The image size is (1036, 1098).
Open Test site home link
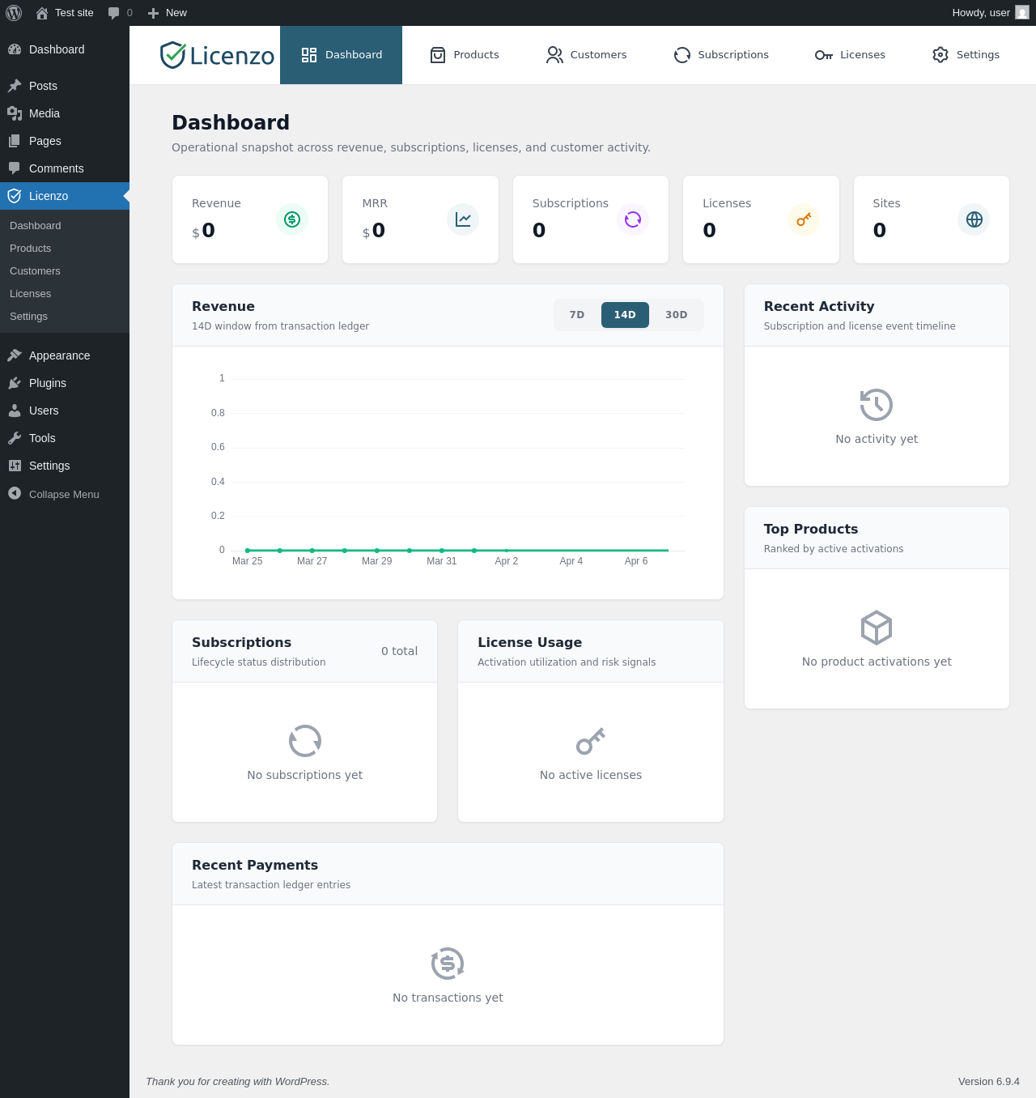[65, 13]
